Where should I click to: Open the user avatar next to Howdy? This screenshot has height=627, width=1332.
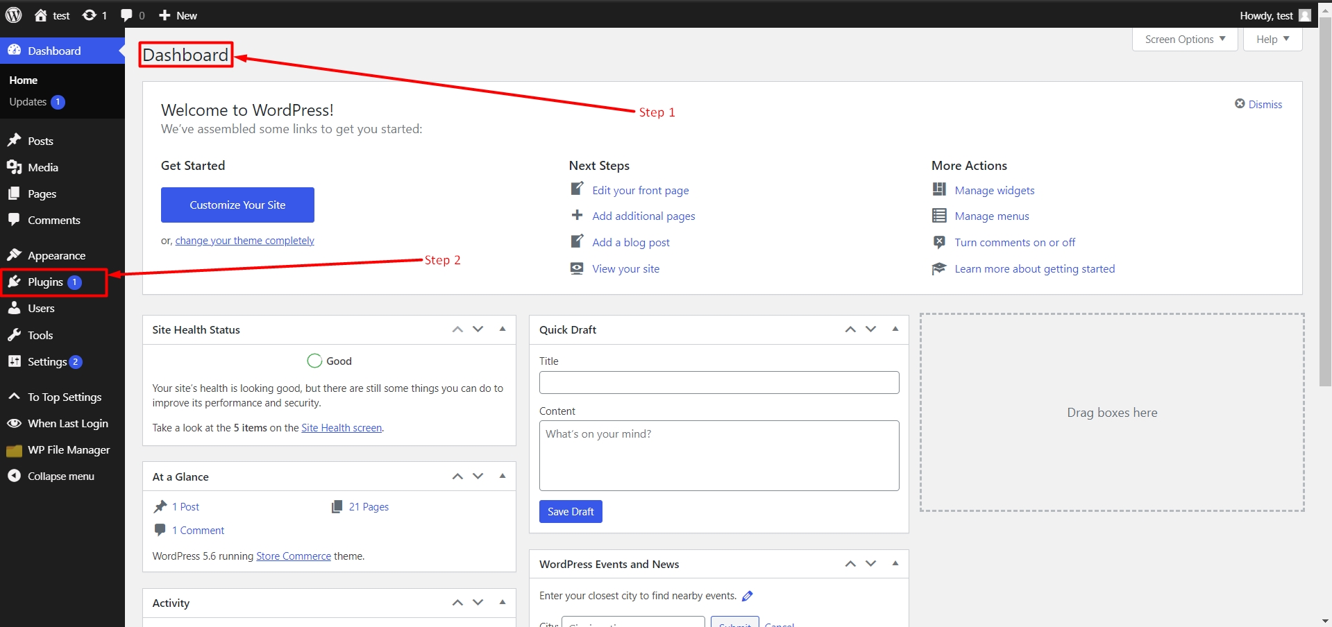coord(1305,15)
